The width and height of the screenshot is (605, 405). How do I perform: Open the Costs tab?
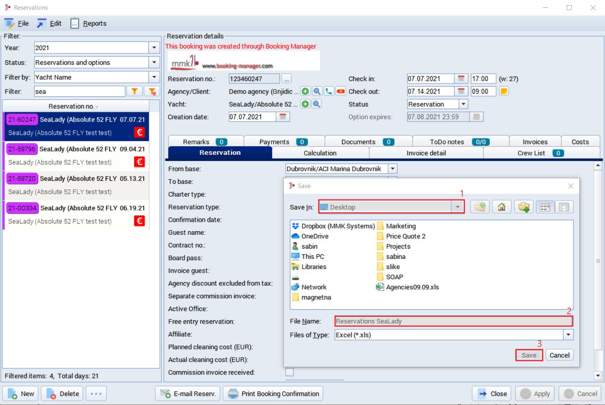click(x=580, y=142)
